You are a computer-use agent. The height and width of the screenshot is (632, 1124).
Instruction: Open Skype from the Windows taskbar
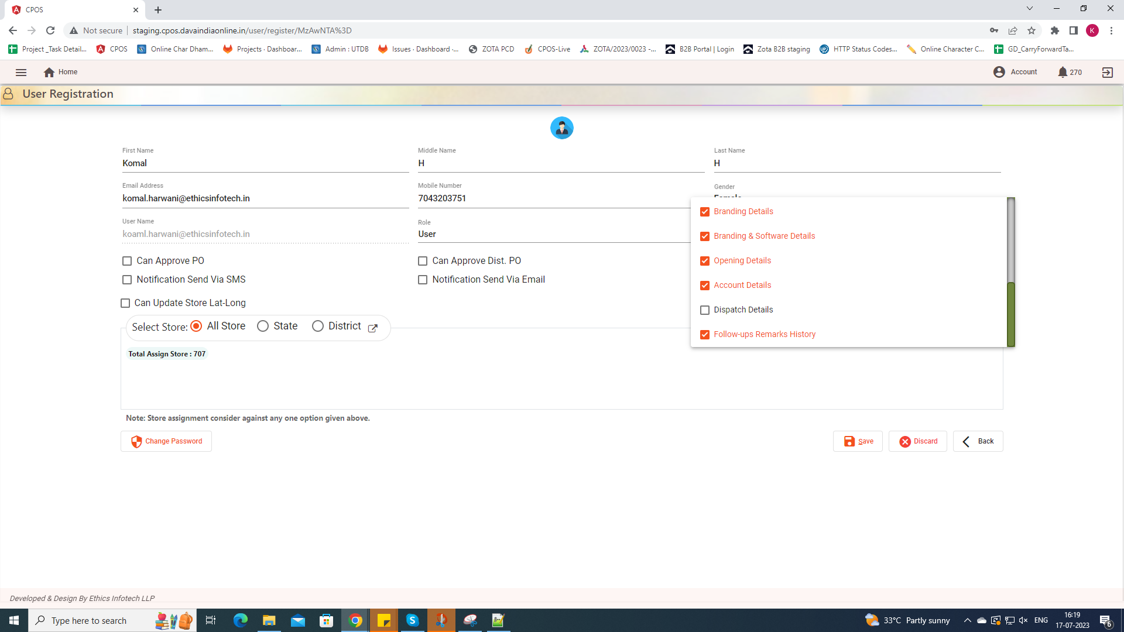coord(412,620)
